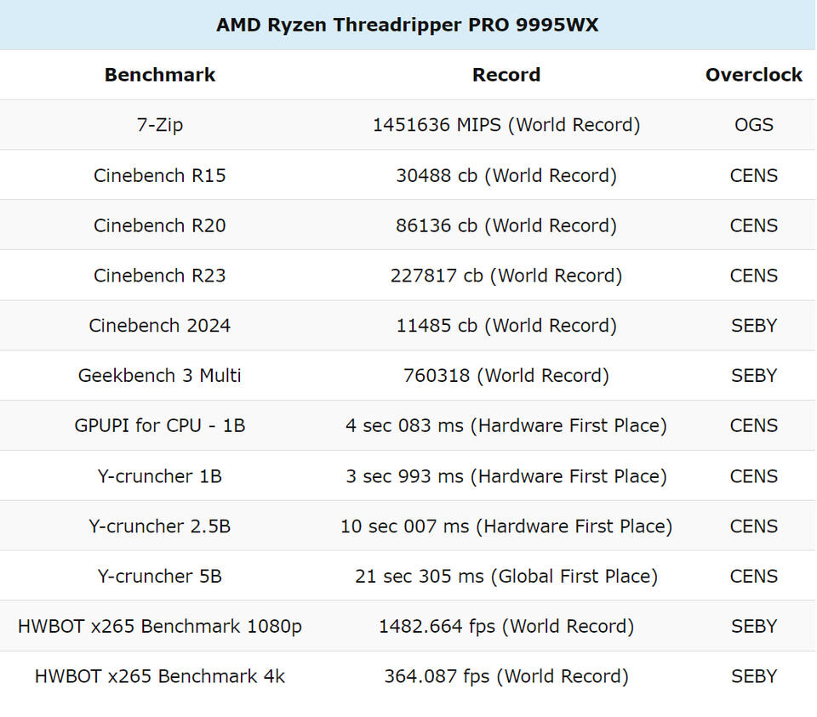The height and width of the screenshot is (717, 817).
Task: Select the 21 sec 305 ms value
Action: pos(420,576)
